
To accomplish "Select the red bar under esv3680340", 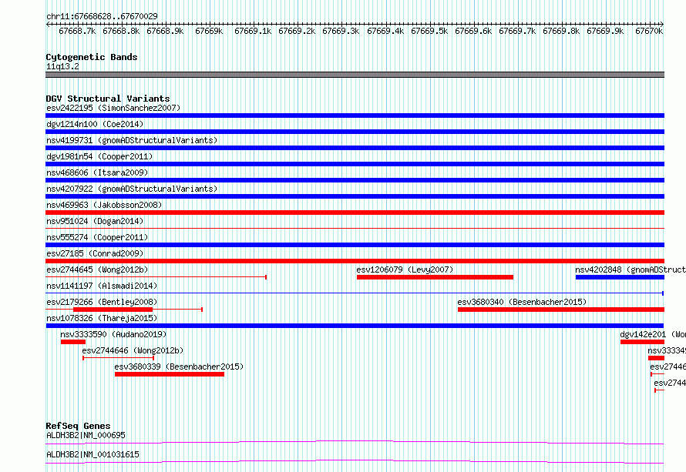I will coord(561,310).
